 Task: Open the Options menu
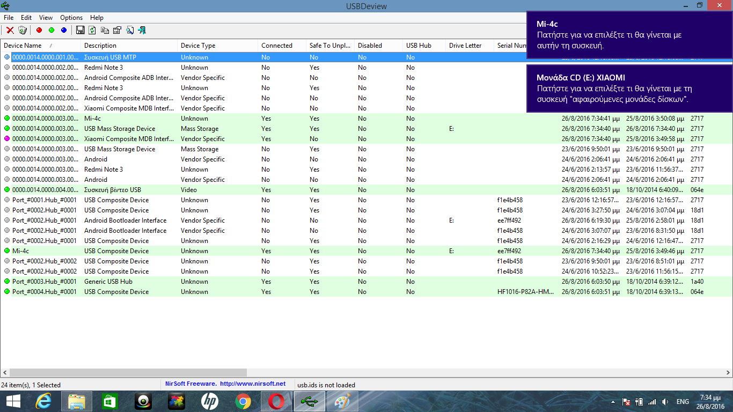(71, 18)
